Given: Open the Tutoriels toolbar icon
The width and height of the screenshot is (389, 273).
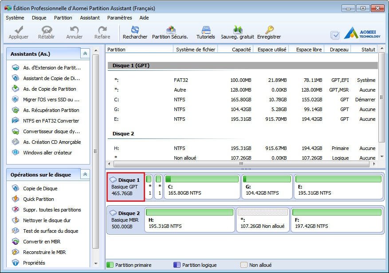Looking at the screenshot, I should coord(206,30).
